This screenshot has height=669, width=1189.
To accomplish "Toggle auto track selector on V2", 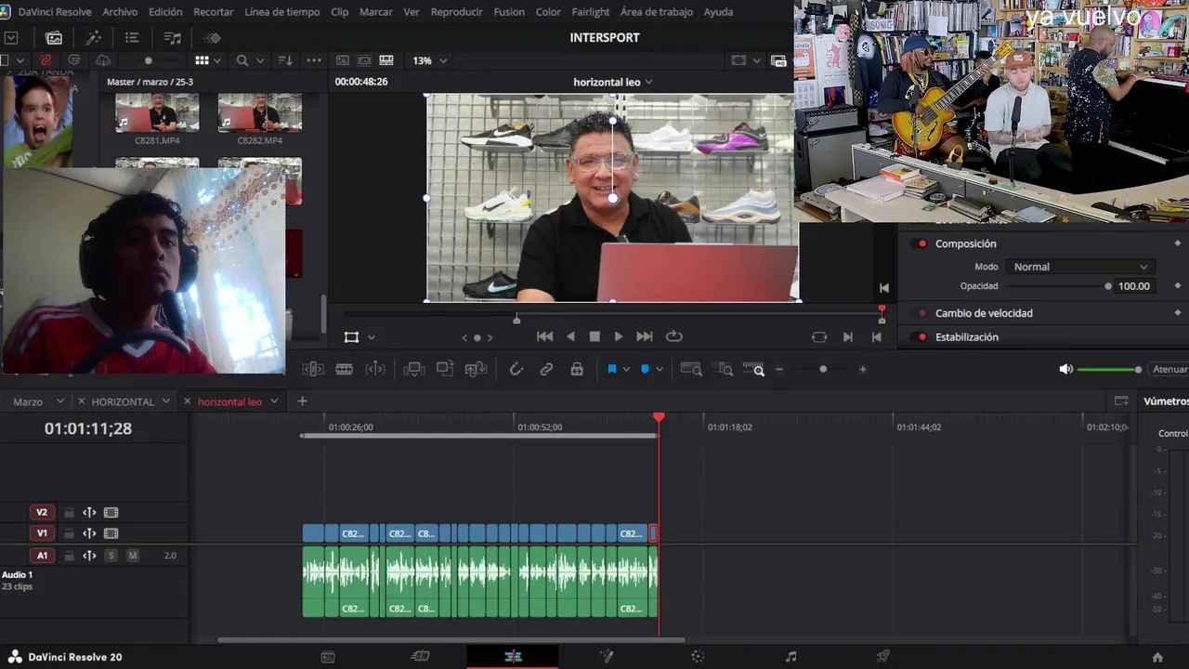I will (x=89, y=512).
